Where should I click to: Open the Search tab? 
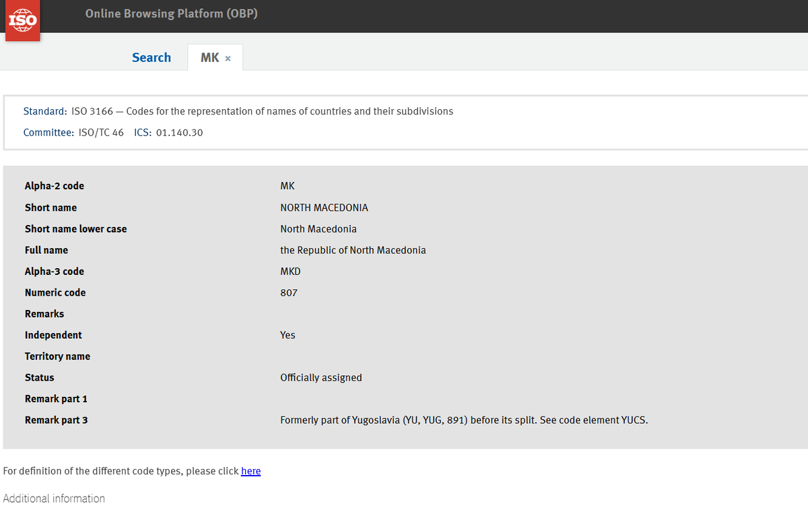(151, 58)
